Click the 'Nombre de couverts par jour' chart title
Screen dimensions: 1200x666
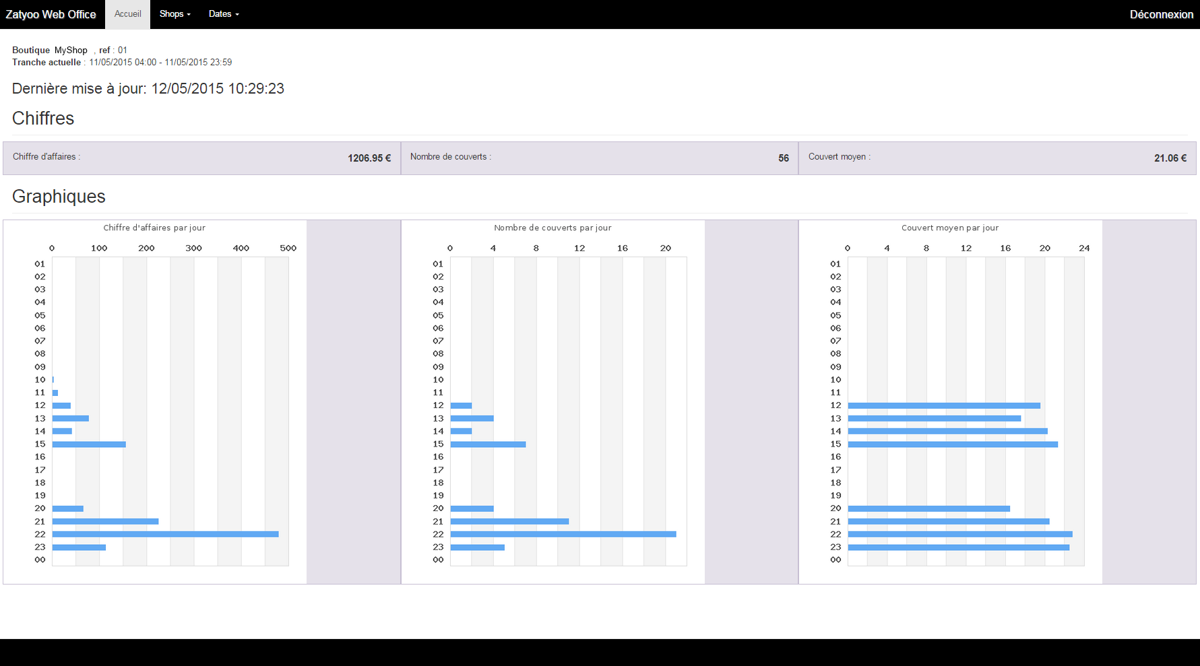point(552,228)
